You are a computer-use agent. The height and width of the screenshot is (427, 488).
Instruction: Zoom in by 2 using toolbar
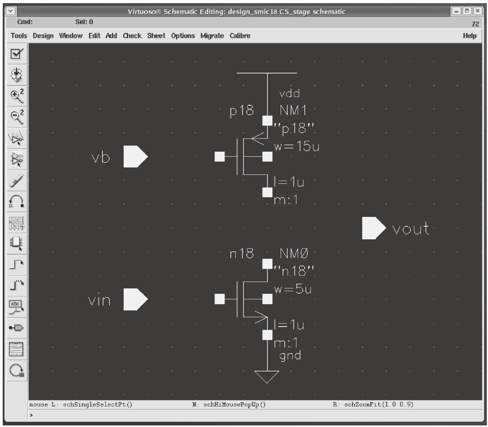(16, 96)
